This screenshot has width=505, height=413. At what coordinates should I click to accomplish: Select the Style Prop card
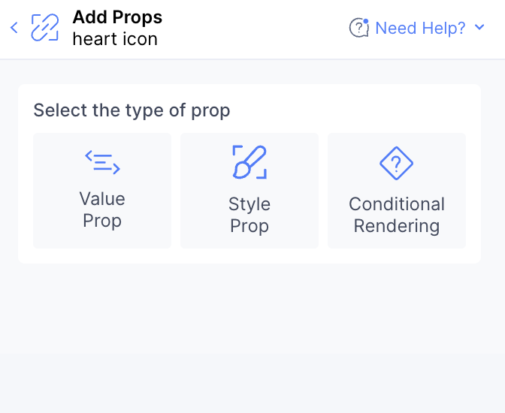coord(249,191)
